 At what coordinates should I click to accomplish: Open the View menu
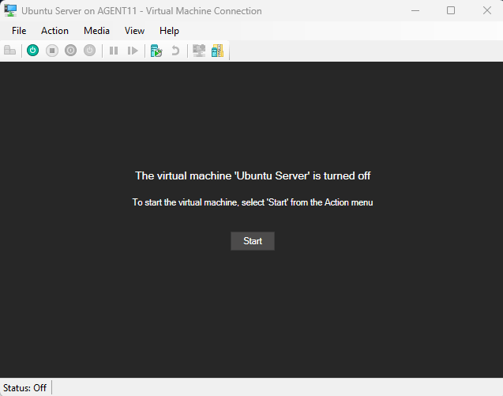(134, 31)
